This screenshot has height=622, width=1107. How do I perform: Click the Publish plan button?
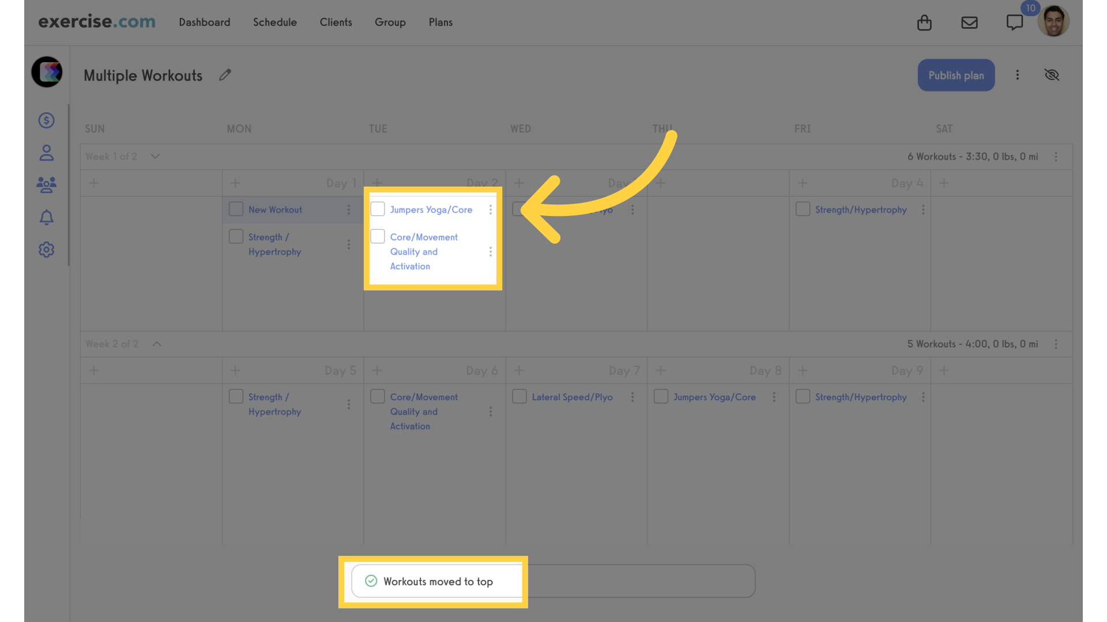[956, 74]
